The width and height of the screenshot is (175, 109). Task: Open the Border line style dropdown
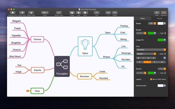pyautogui.click(x=141, y=33)
